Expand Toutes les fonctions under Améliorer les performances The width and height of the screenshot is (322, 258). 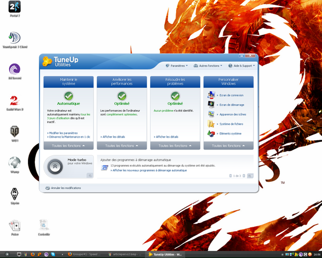click(x=122, y=146)
